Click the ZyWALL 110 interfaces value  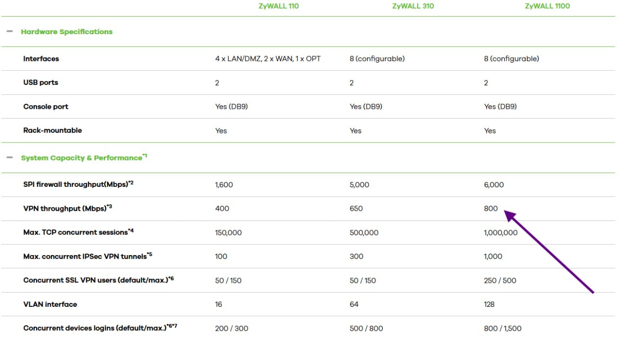point(268,59)
